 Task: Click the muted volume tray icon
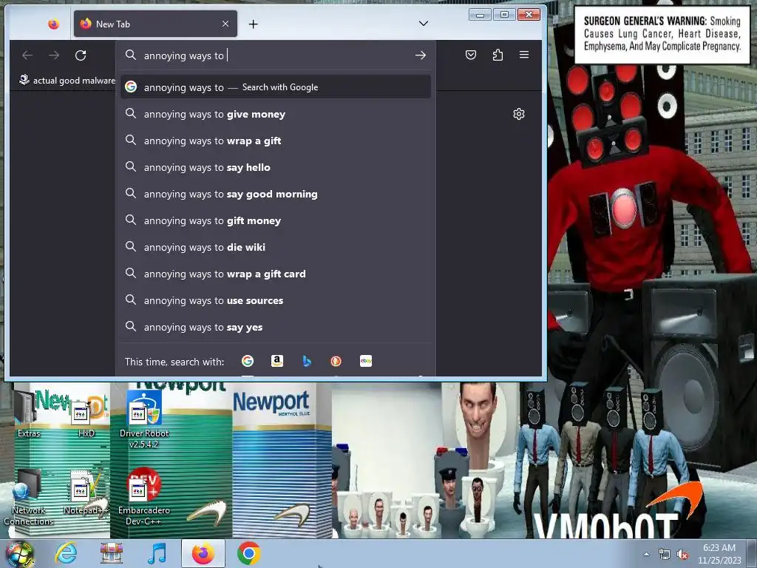tap(682, 555)
